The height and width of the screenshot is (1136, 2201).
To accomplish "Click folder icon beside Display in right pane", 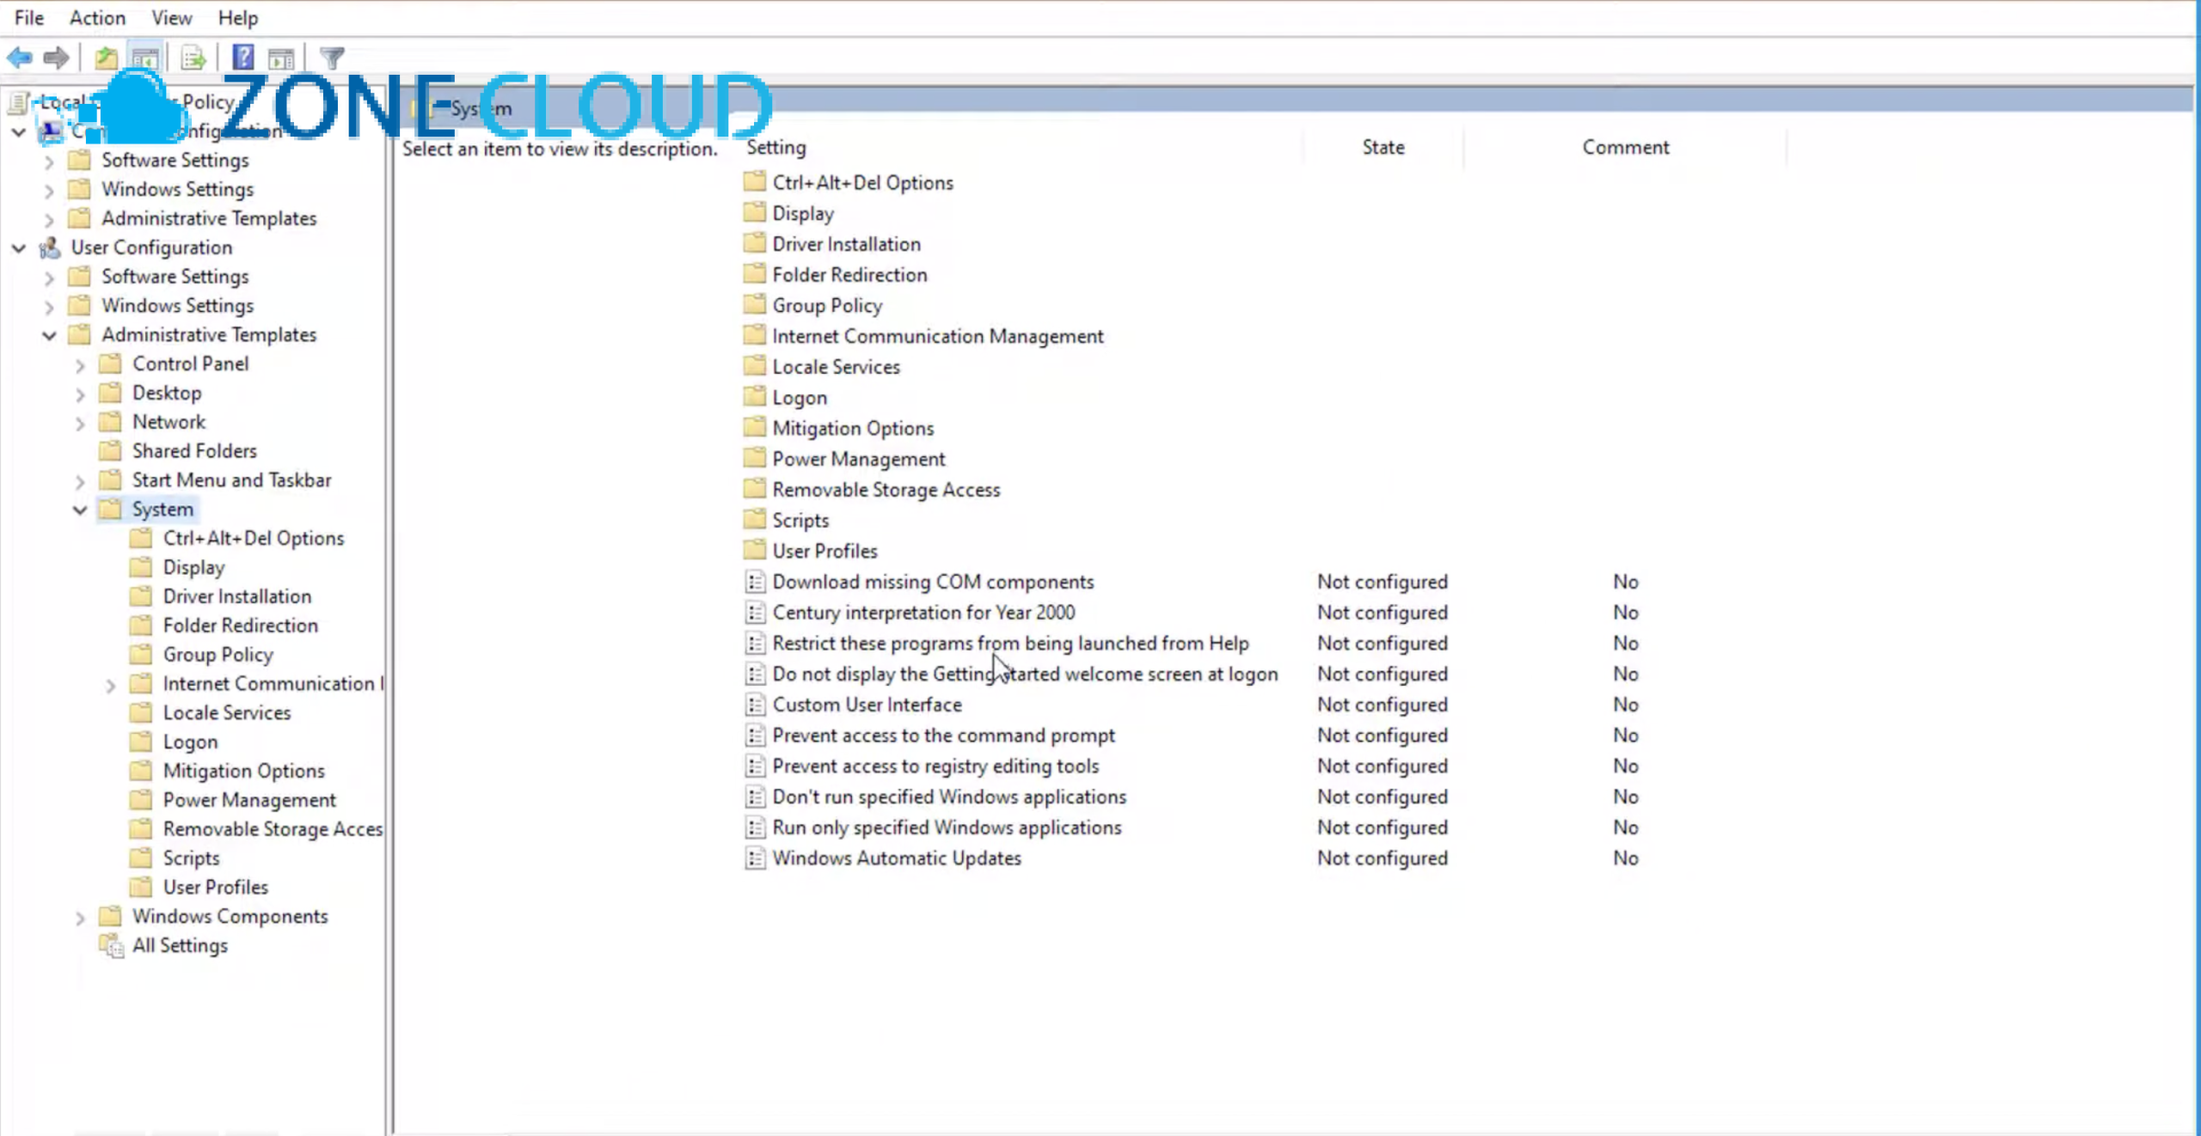I will 754,212.
